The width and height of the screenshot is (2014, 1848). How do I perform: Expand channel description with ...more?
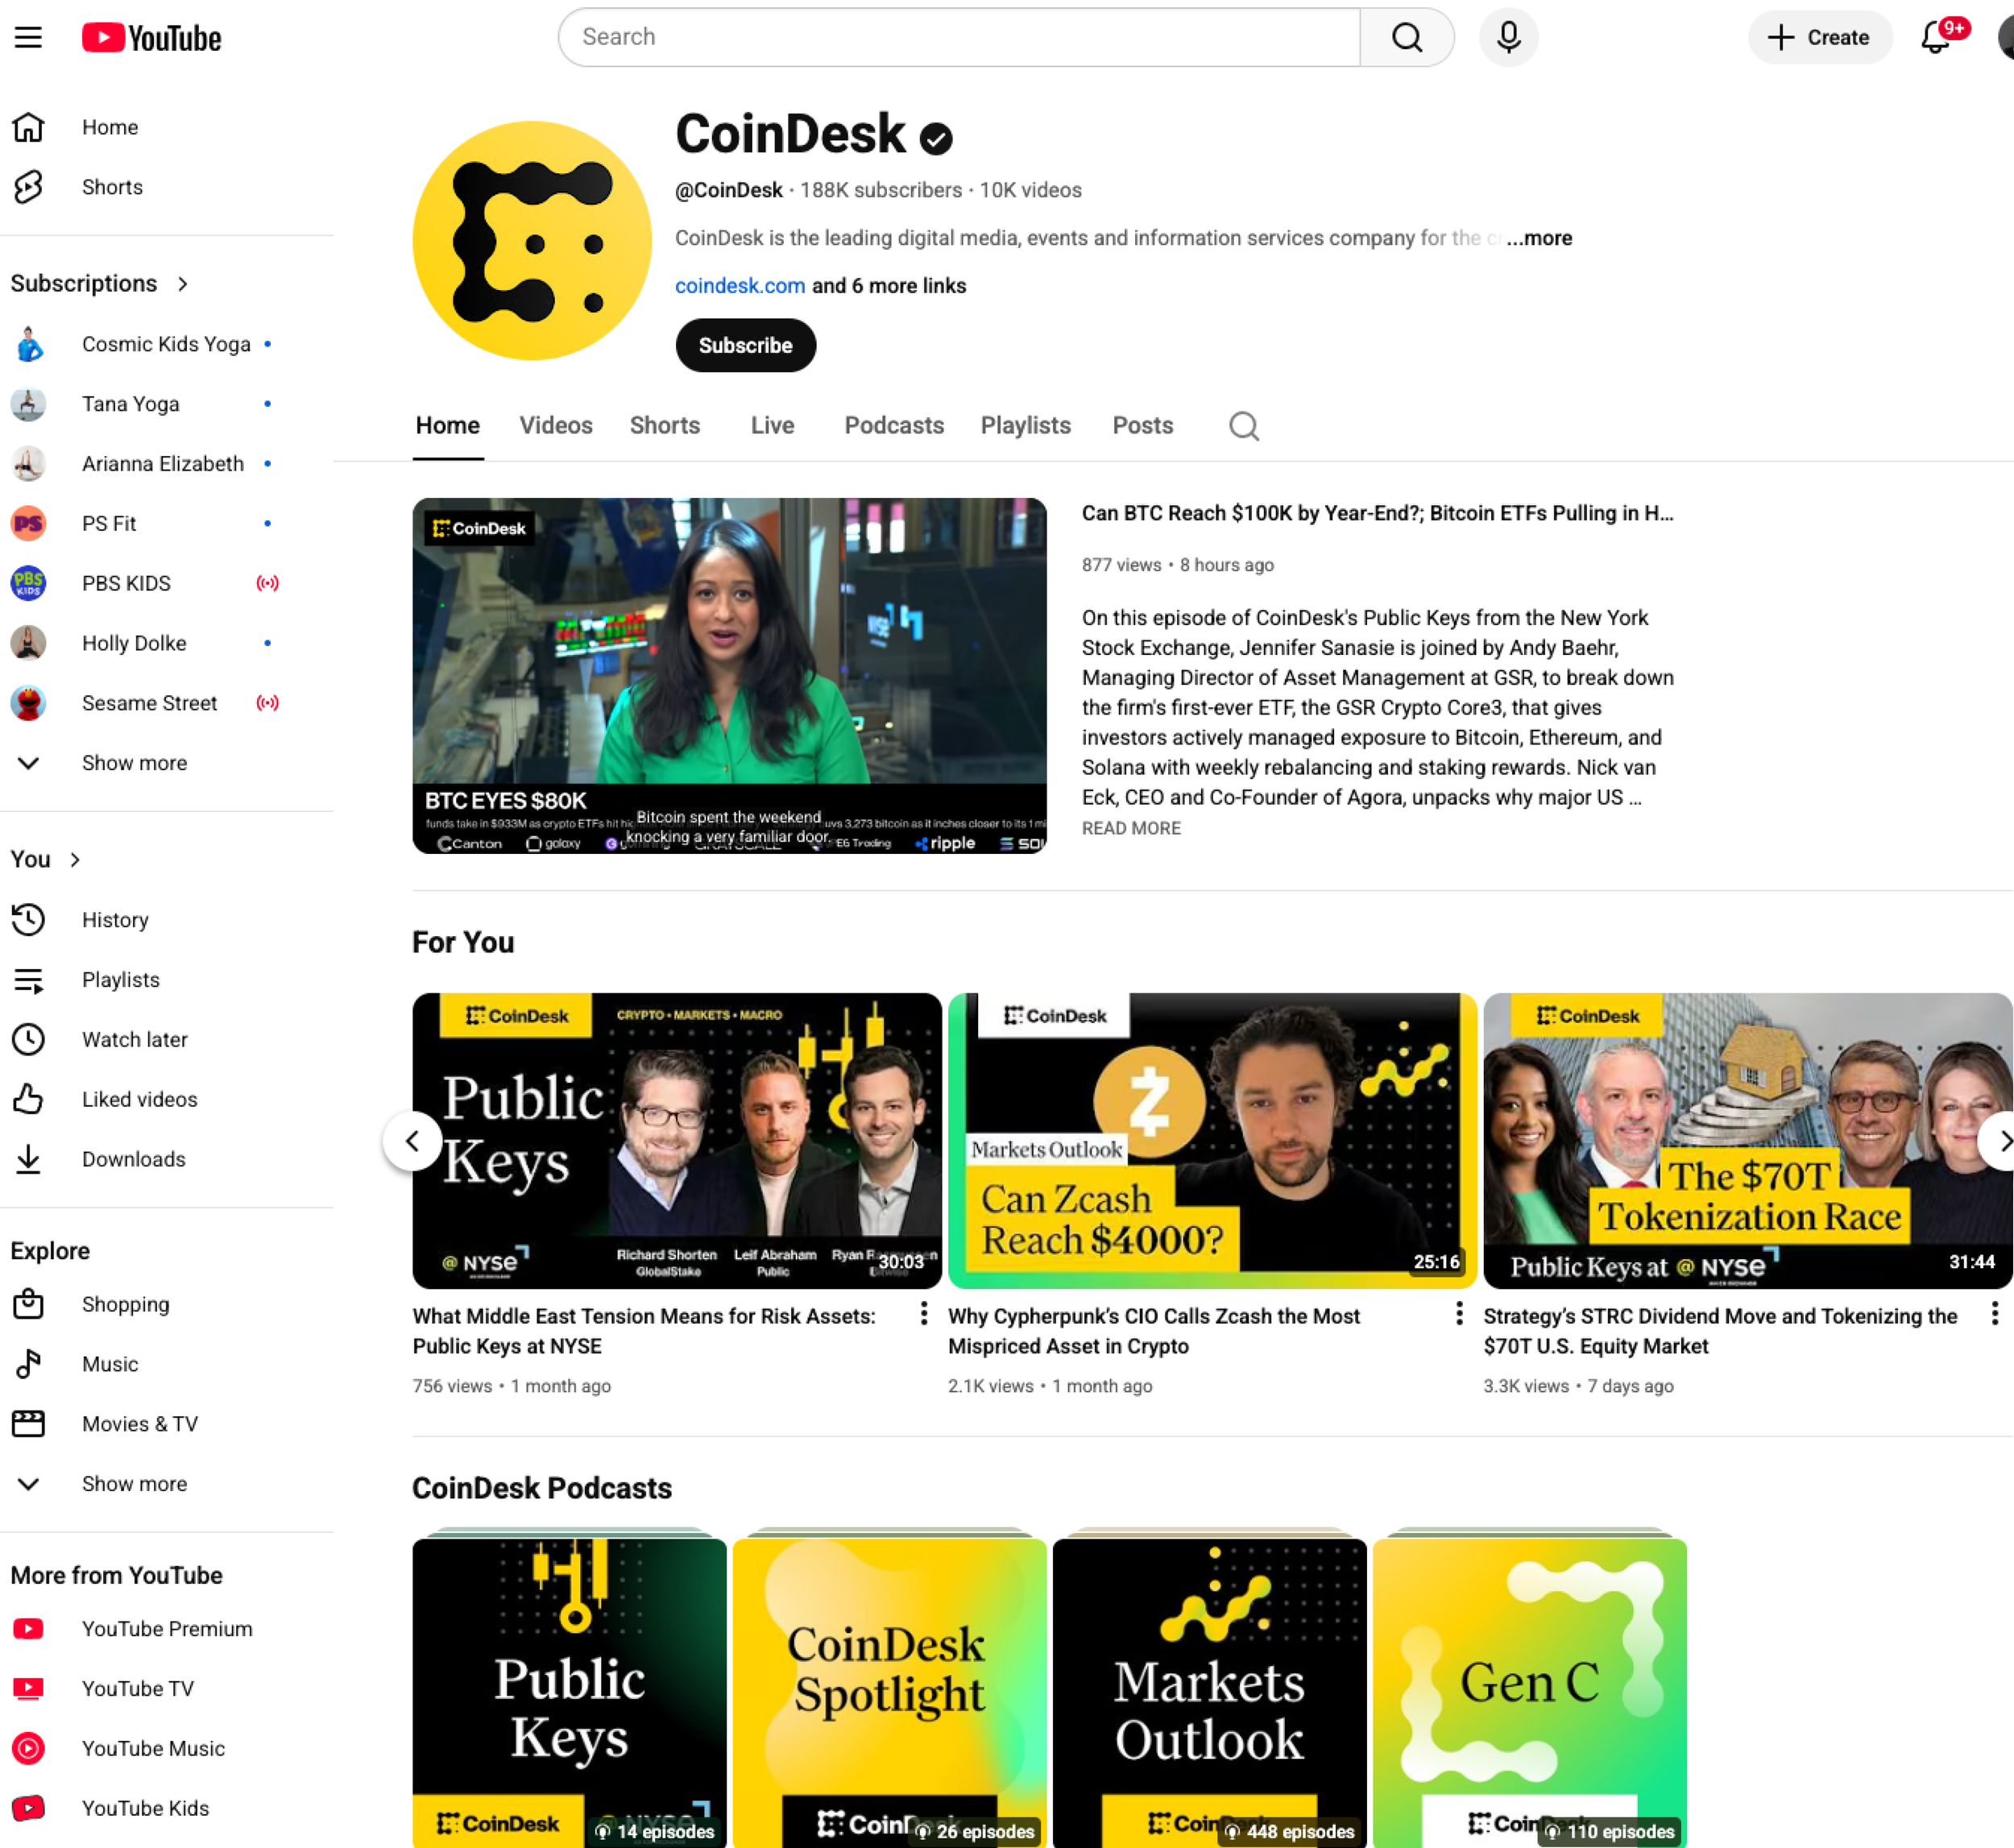coord(1539,238)
